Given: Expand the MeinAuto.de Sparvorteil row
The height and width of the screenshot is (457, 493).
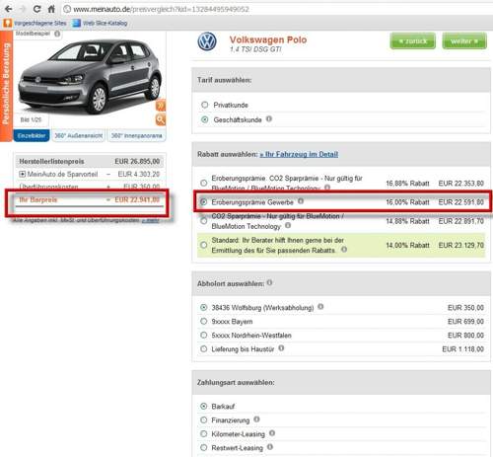Looking at the screenshot, I should [22, 174].
